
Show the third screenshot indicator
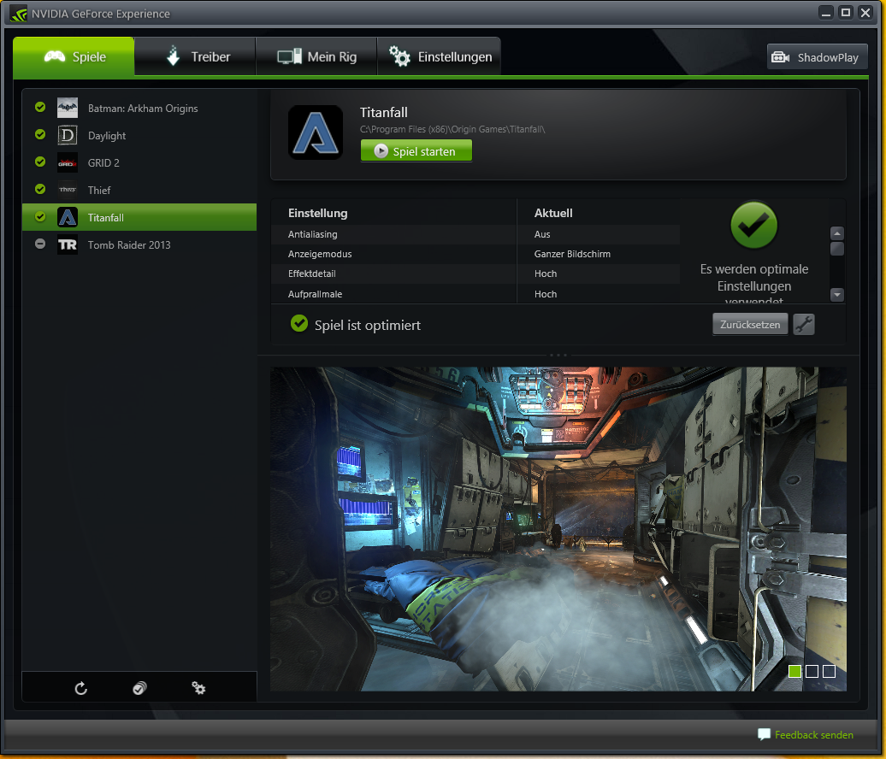click(829, 671)
